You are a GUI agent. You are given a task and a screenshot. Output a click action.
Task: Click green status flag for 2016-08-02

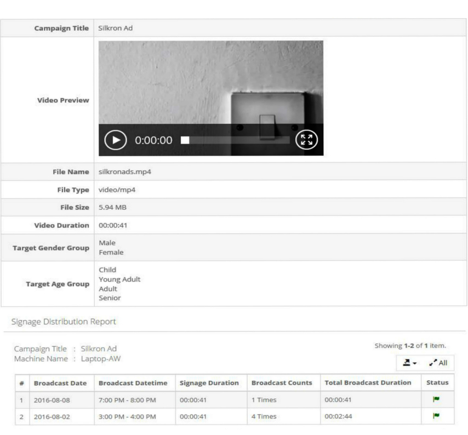click(436, 416)
